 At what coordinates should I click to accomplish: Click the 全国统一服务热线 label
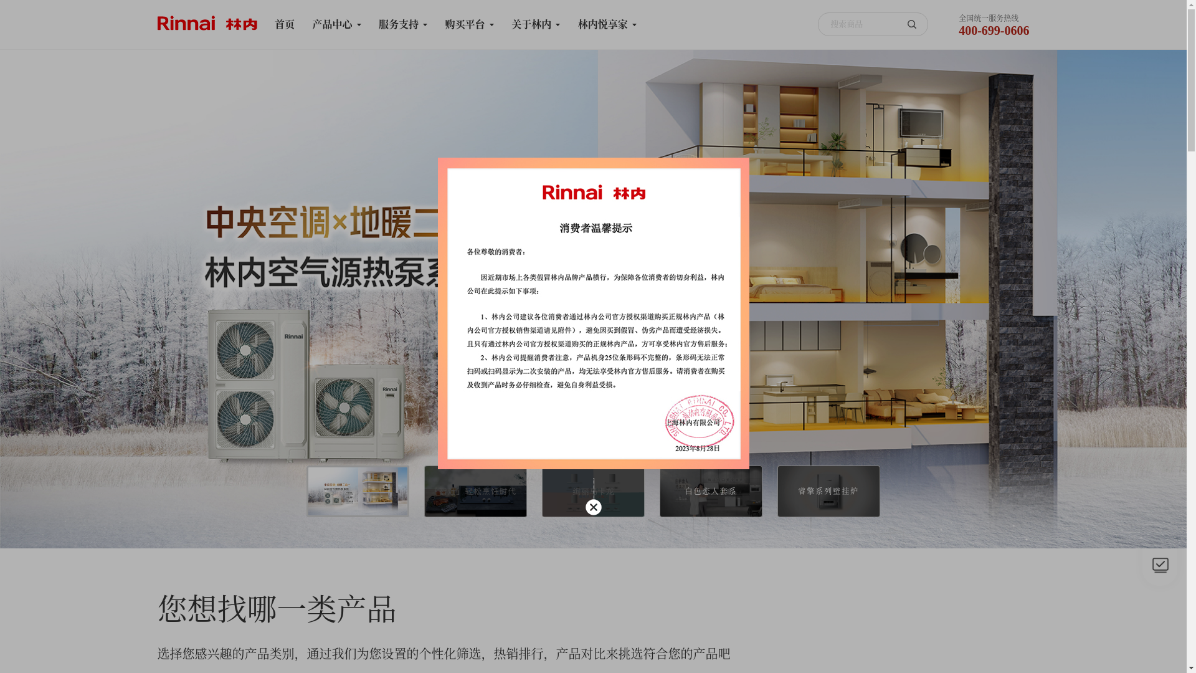[x=989, y=18]
